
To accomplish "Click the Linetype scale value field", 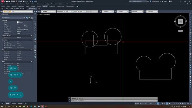I will 25,28.
